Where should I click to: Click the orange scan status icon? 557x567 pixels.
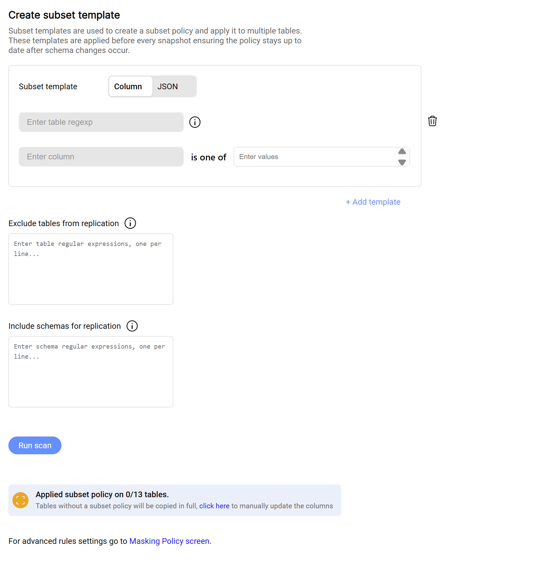pyautogui.click(x=20, y=500)
